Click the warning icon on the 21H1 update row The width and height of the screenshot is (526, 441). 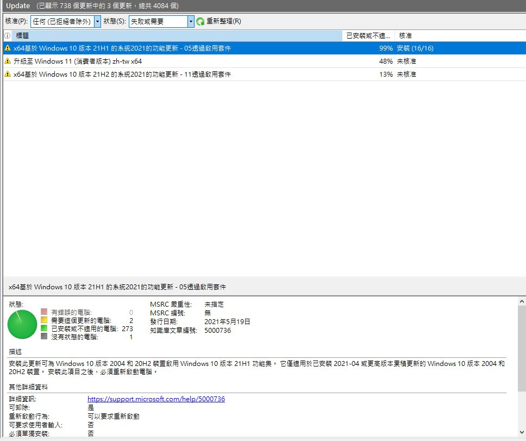8,48
